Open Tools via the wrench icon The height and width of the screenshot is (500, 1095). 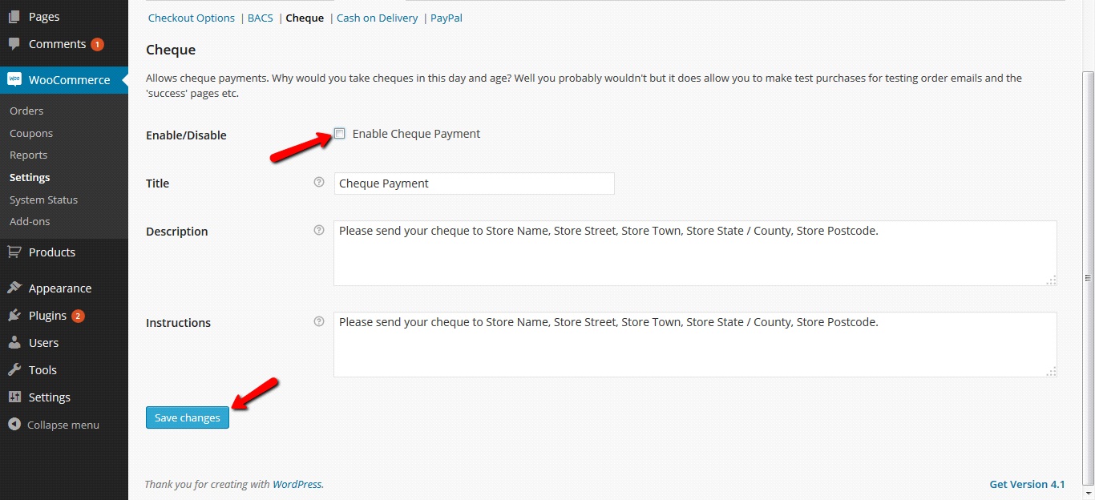click(14, 369)
